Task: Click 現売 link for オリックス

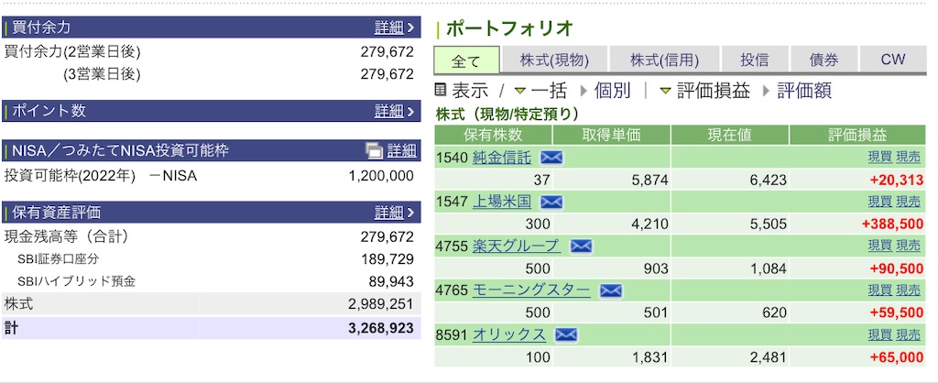Action: tap(908, 335)
